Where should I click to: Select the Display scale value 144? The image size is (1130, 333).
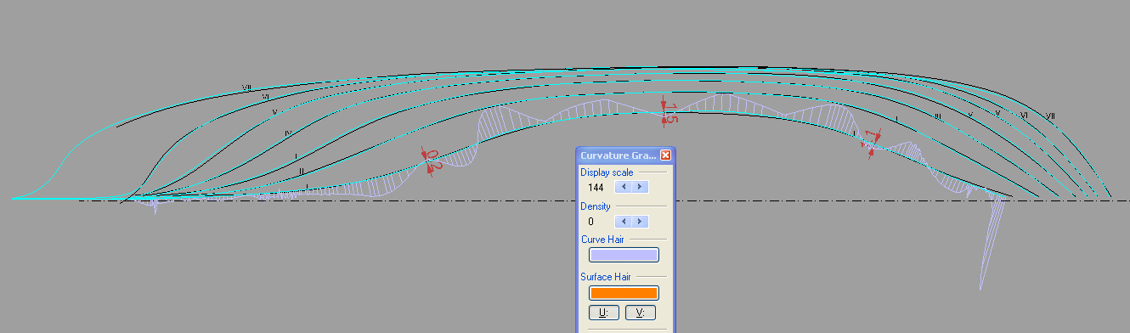[596, 187]
